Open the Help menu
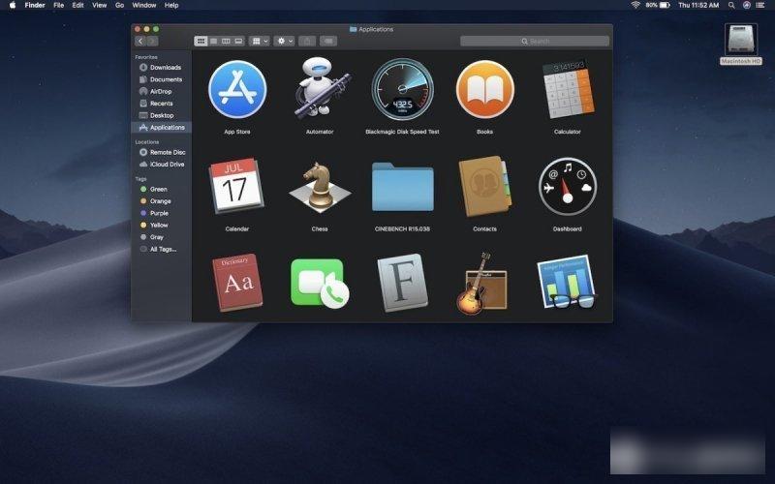 pos(171,5)
